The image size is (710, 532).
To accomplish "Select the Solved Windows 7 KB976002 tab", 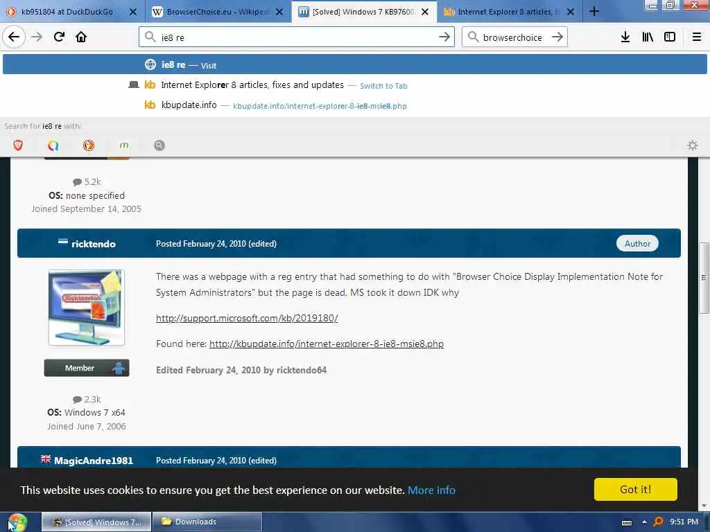I will tap(365, 12).
